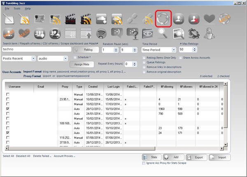Image resolution: width=247 pixels, height=177 pixels.
Task: Tick Reblog Items Once Only
Action: pyautogui.click(x=144, y=58)
